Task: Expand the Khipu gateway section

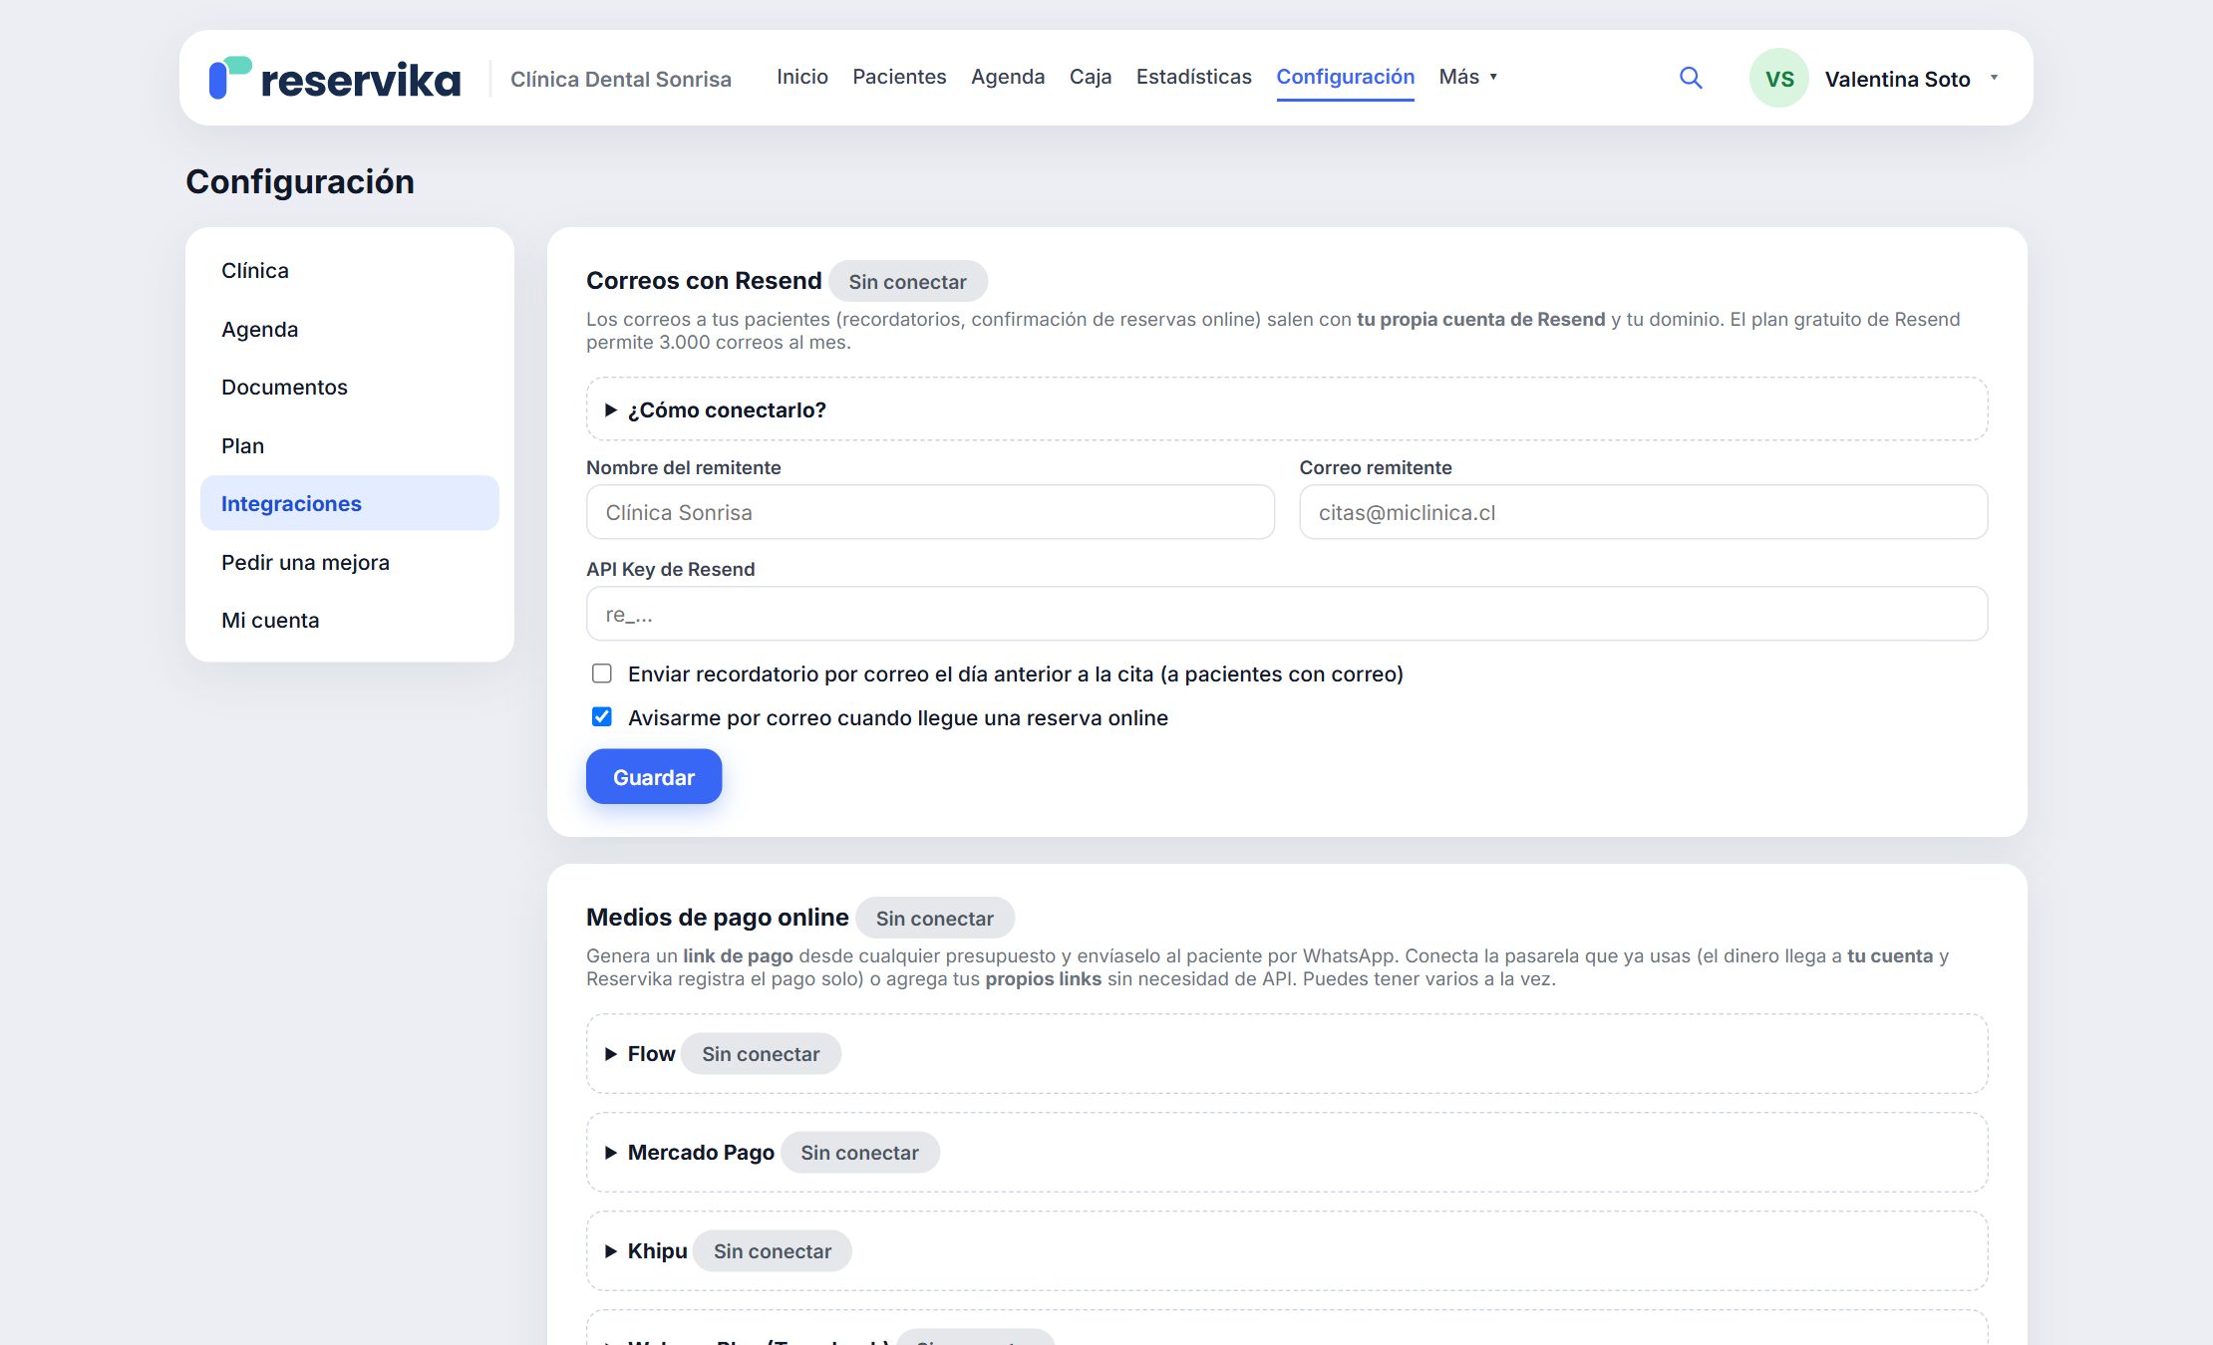Action: (1287, 1251)
